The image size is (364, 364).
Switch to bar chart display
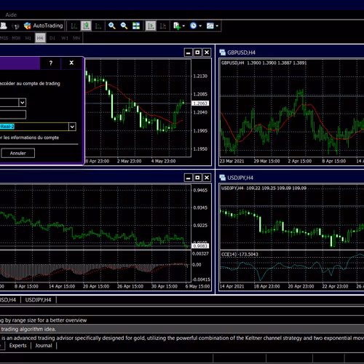pyautogui.click(x=74, y=25)
